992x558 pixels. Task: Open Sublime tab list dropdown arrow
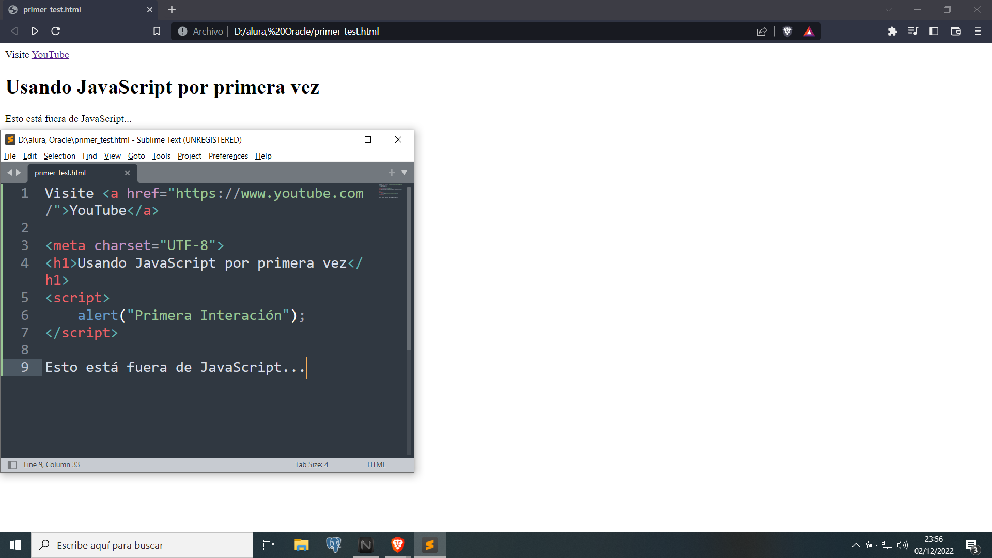405,173
